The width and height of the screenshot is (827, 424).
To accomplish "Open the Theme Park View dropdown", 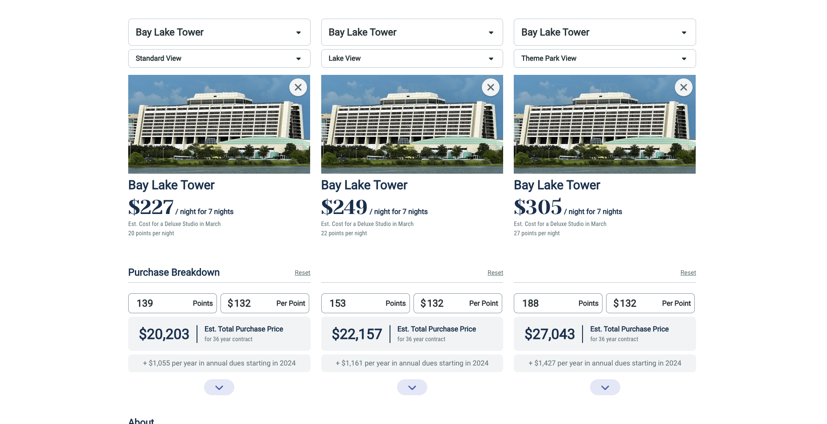I will (605, 58).
